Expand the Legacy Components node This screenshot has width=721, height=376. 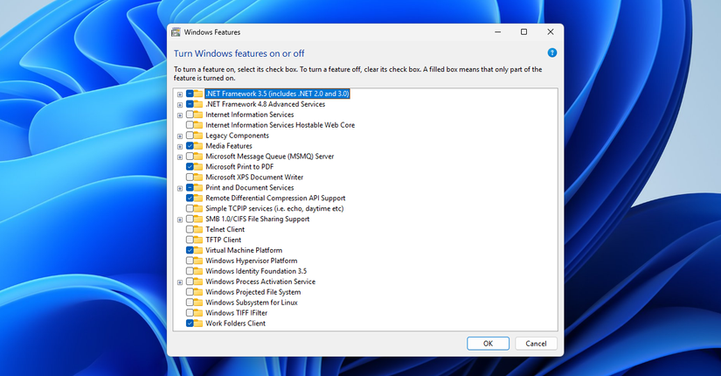point(180,136)
